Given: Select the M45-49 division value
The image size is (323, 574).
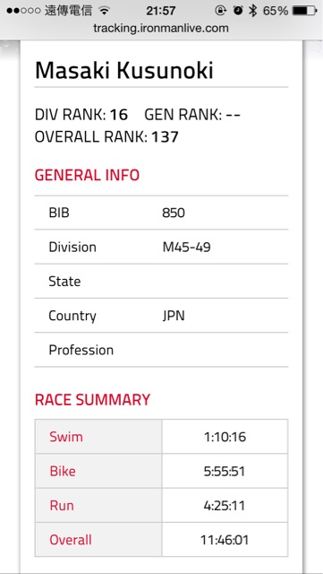Looking at the screenshot, I should point(186,248).
